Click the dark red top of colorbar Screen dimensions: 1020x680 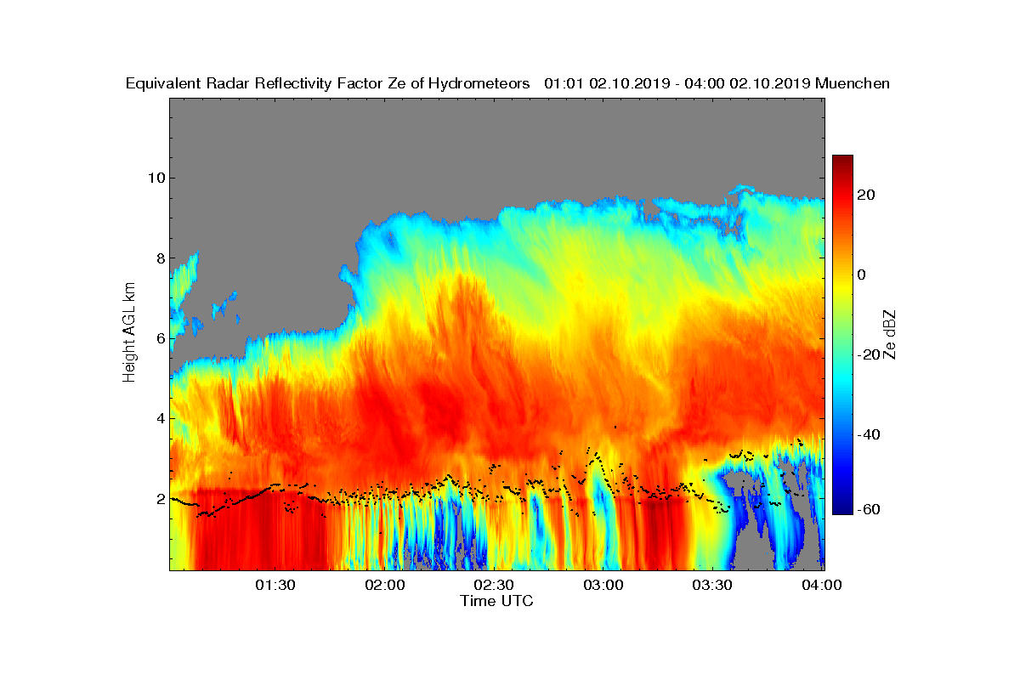842,160
